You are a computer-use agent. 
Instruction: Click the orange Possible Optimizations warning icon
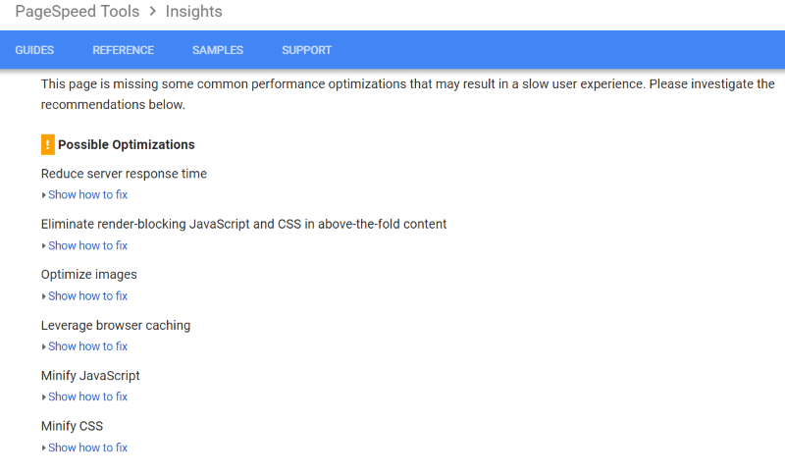tap(47, 144)
